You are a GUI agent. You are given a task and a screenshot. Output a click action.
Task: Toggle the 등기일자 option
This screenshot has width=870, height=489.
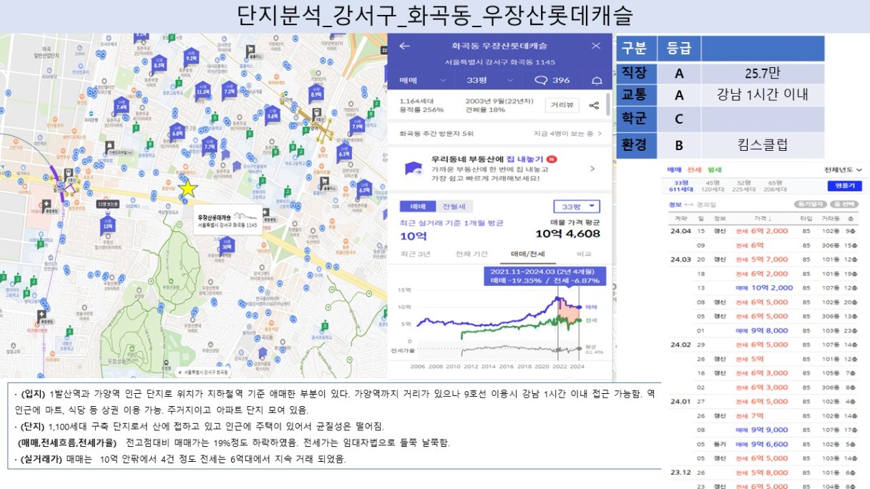point(809,204)
